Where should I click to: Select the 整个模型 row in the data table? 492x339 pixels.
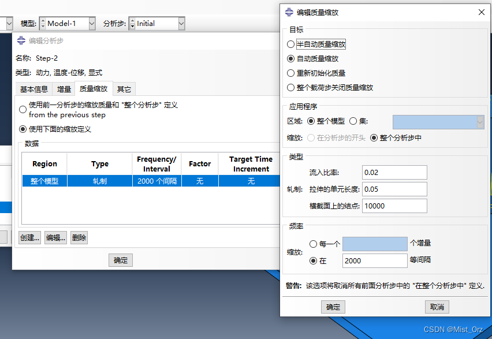click(44, 181)
